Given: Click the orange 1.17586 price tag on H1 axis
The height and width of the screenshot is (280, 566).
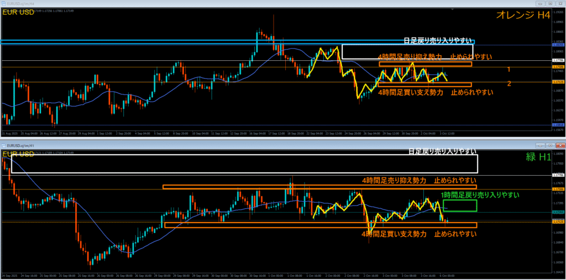Looking at the screenshot, I should pyautogui.click(x=558, y=189).
